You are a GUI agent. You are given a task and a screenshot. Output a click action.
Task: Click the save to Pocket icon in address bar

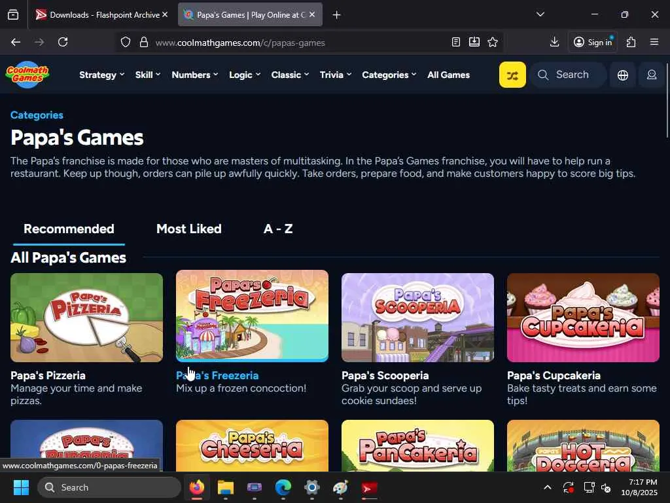pyautogui.click(x=474, y=42)
